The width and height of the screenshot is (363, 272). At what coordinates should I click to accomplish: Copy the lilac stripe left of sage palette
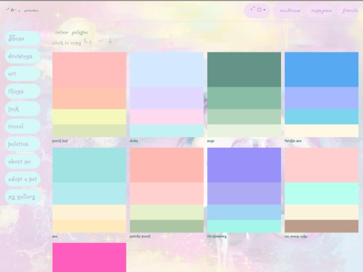167,98
